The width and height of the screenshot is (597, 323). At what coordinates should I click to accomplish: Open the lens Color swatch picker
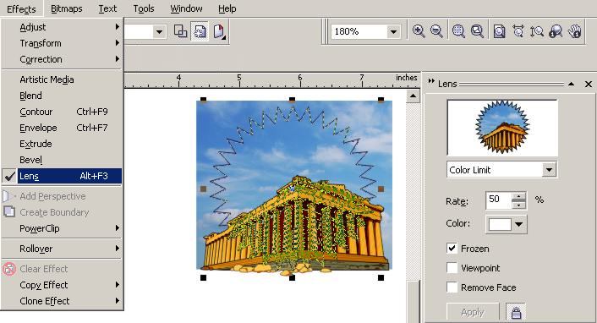click(506, 224)
